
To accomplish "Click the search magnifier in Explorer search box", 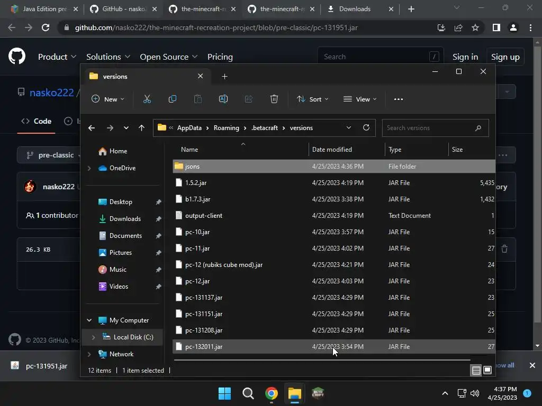I will pyautogui.click(x=478, y=128).
